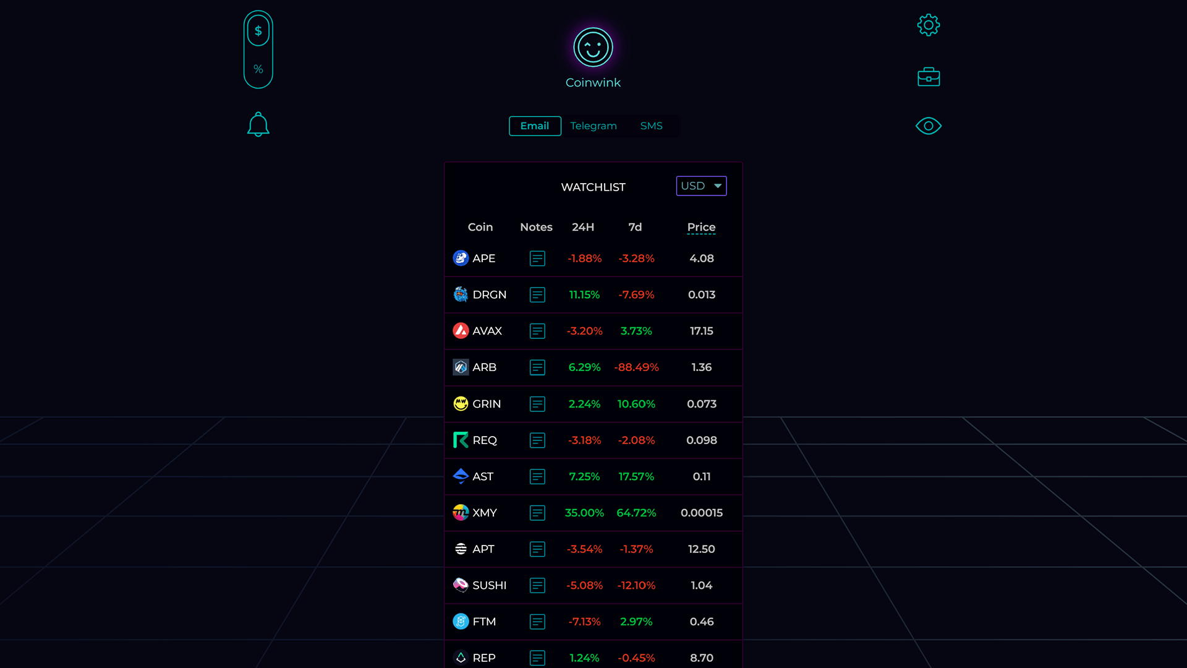Click the AVAX coin logo

click(x=460, y=331)
